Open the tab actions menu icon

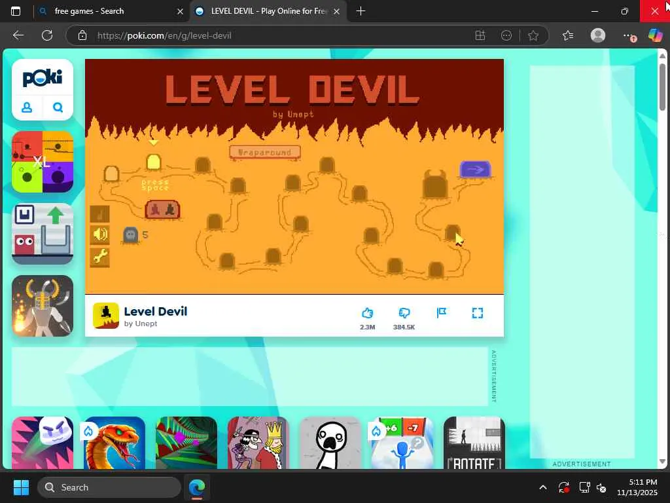[x=16, y=11]
